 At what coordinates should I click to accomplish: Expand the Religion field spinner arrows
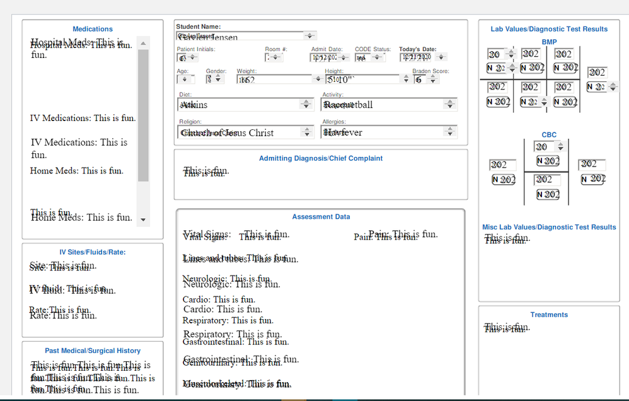click(307, 132)
